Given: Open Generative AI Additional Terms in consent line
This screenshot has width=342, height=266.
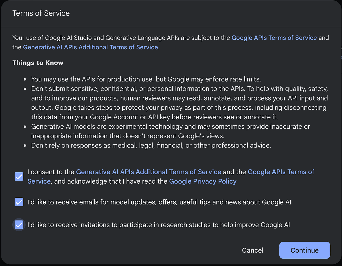Looking at the screenshot, I should pos(148,172).
